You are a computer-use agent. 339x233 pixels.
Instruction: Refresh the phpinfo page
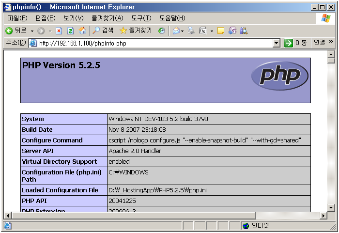coord(70,31)
